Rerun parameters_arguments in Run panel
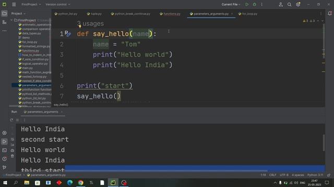The width and height of the screenshot is (334, 187). coord(11,120)
